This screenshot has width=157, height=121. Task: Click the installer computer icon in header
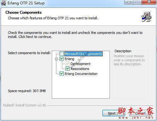click(x=146, y=17)
